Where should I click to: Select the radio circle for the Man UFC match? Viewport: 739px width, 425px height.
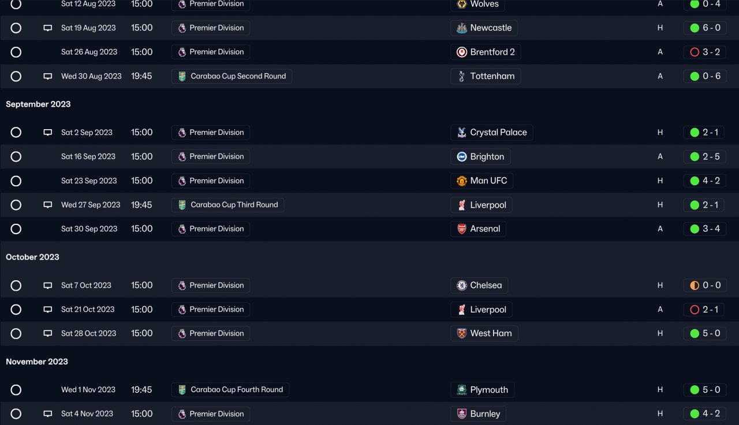click(16, 181)
